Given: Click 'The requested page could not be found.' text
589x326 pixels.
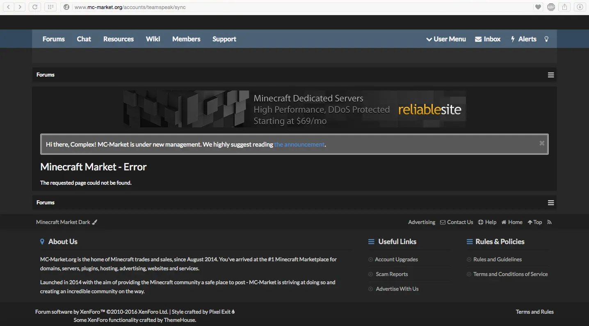Looking at the screenshot, I should point(86,183).
